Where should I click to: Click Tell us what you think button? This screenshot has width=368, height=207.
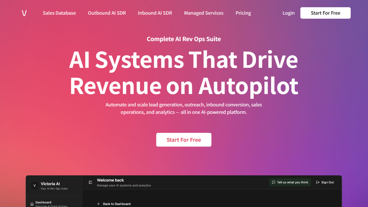pyautogui.click(x=290, y=182)
